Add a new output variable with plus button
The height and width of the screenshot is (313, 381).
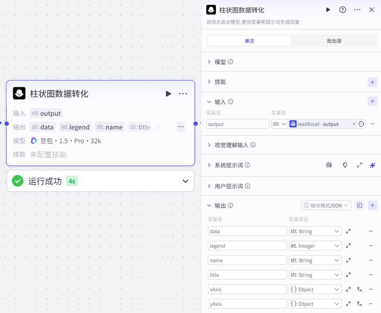372,205
